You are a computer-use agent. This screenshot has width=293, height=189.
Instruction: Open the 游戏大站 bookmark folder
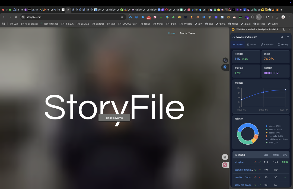pos(98,24)
